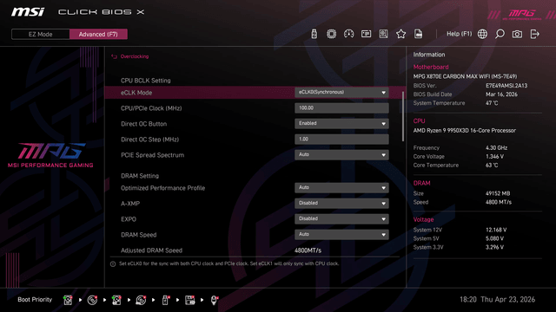Click the info icon beside the help description
556x312 pixels.
pyautogui.click(x=113, y=263)
